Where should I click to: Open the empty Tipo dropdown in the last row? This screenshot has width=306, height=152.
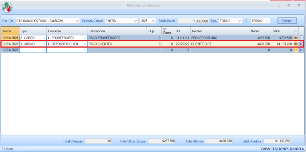[44, 50]
